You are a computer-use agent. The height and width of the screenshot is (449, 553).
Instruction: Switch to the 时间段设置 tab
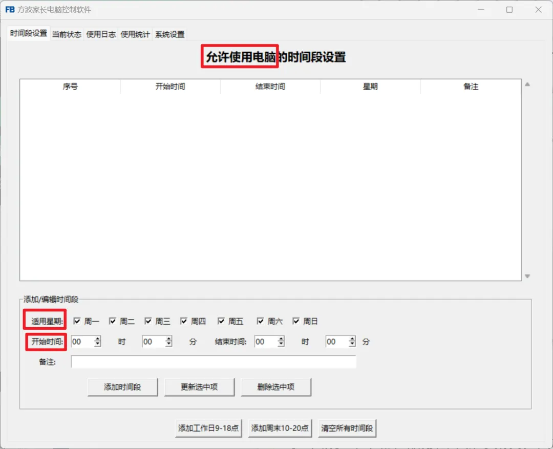coord(29,33)
